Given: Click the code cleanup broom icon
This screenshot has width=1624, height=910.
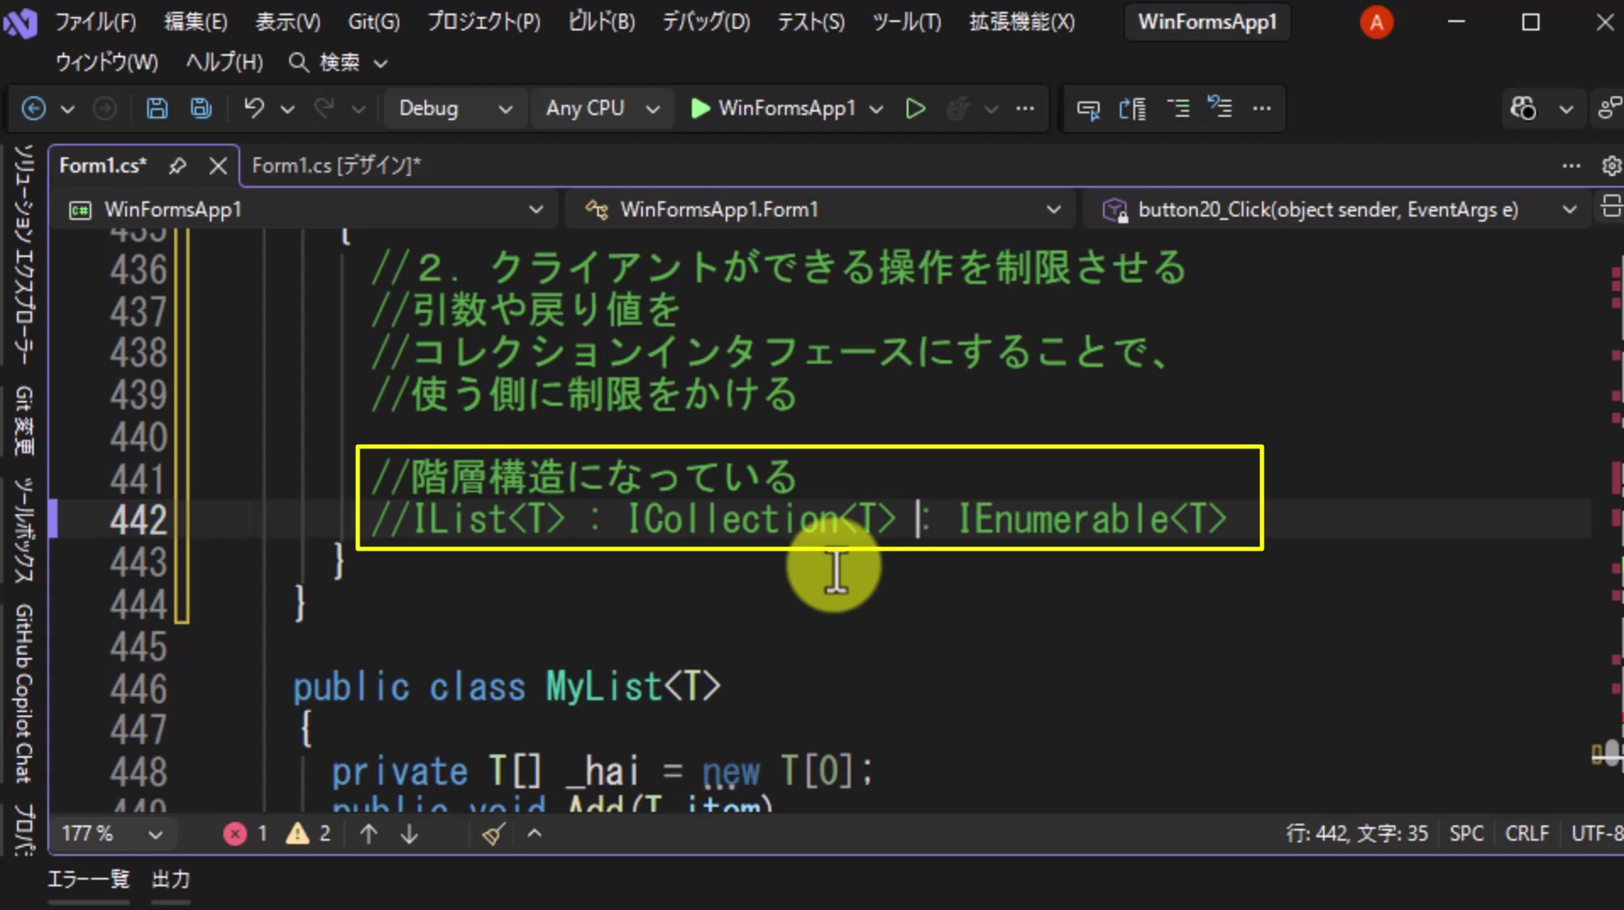Looking at the screenshot, I should (x=494, y=834).
